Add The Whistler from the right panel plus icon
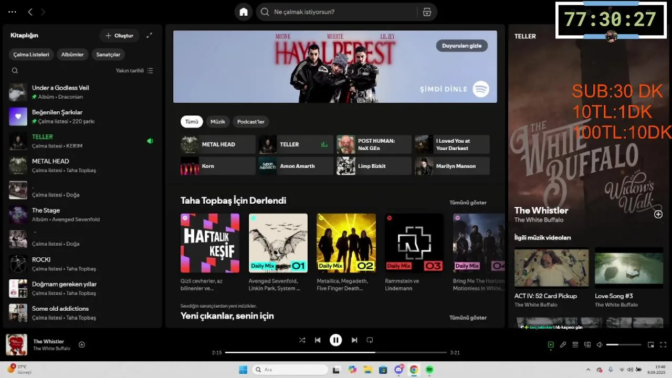 (658, 214)
